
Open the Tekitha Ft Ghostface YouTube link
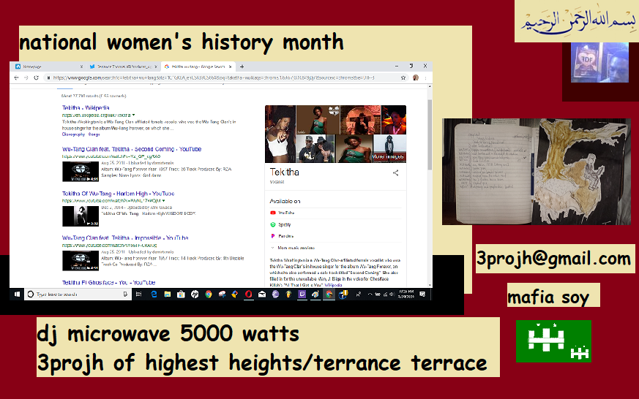tap(108, 283)
